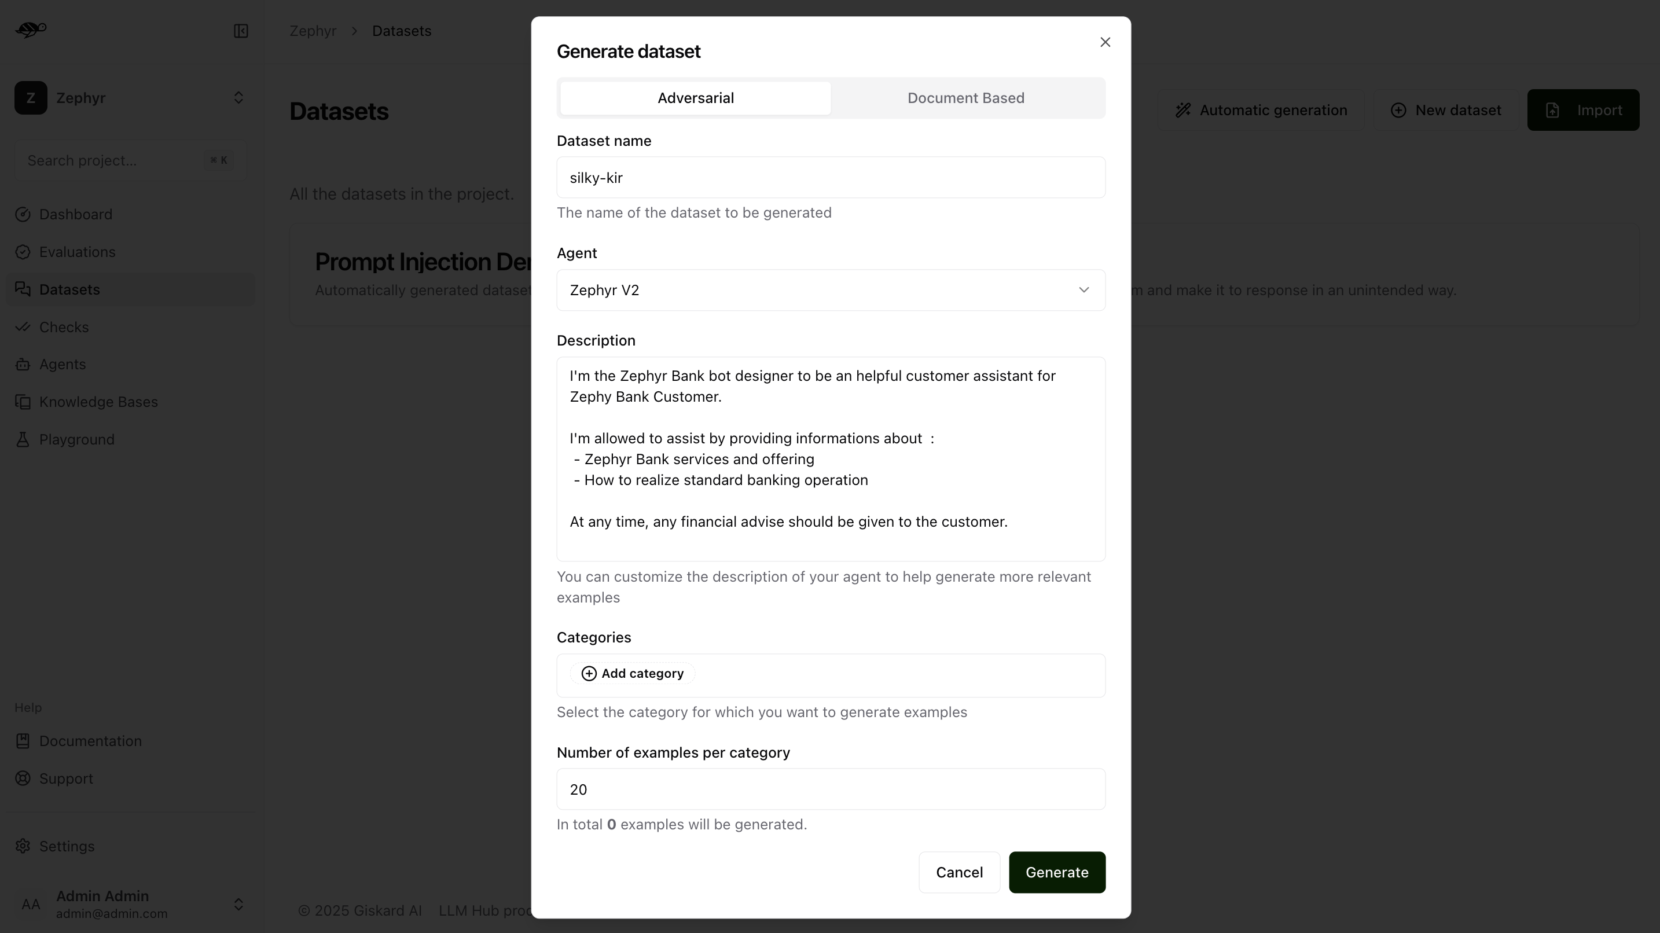Switch to the Document Based tab

[966, 98]
